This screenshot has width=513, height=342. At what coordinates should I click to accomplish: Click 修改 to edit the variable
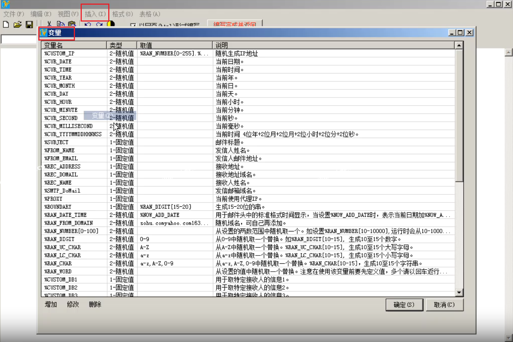73,304
